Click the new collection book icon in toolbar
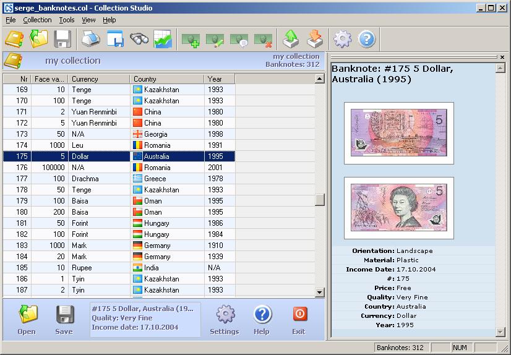The image size is (511, 355). point(14,39)
